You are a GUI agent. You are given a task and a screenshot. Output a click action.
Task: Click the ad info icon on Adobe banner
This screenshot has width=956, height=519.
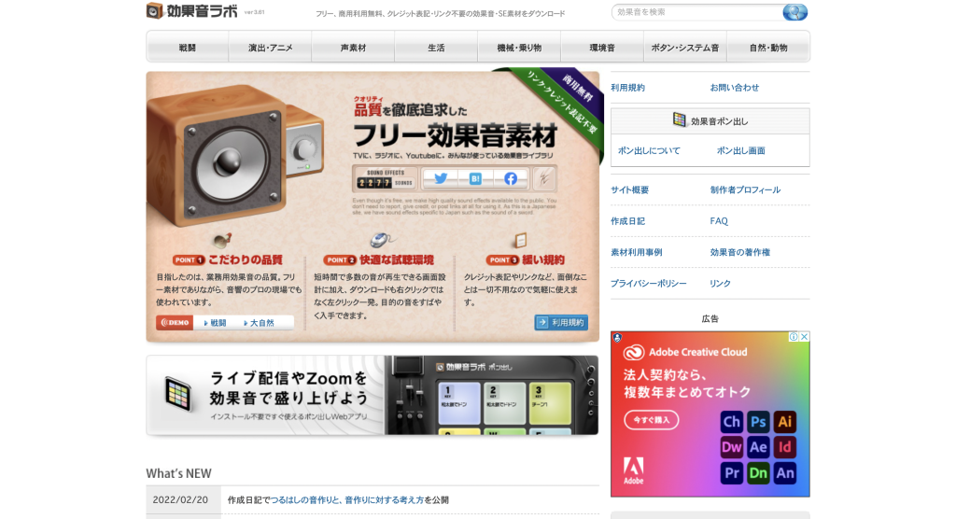tap(794, 337)
